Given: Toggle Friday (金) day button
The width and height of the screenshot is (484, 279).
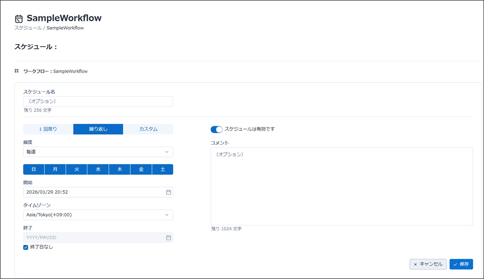Looking at the screenshot, I should 141,169.
